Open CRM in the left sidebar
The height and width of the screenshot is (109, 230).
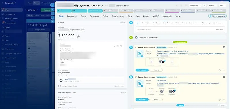tap(12, 10)
